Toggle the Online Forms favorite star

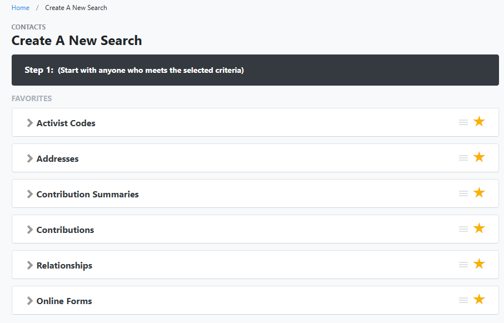tap(479, 300)
